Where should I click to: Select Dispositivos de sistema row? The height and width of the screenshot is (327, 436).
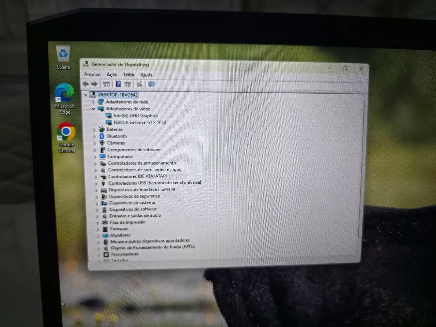132,203
